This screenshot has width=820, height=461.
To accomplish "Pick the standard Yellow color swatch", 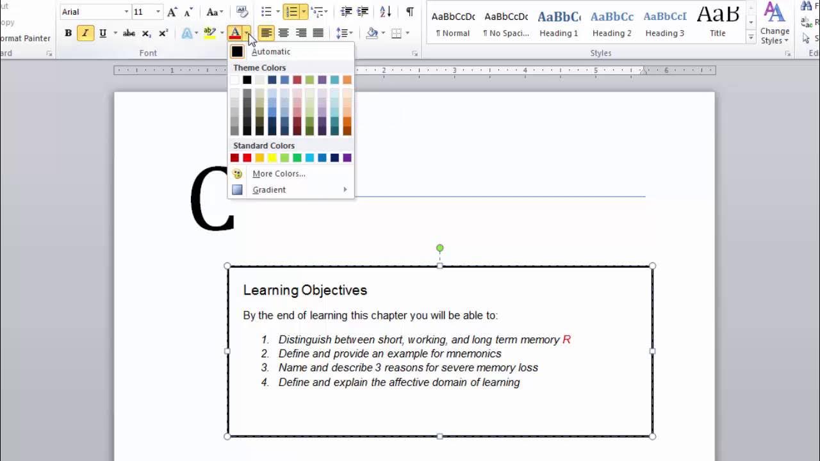I will (x=272, y=158).
